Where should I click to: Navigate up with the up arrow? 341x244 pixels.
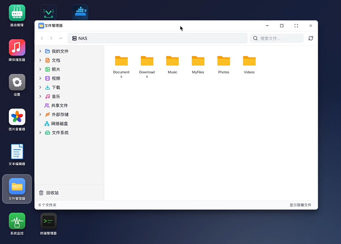coord(61,38)
